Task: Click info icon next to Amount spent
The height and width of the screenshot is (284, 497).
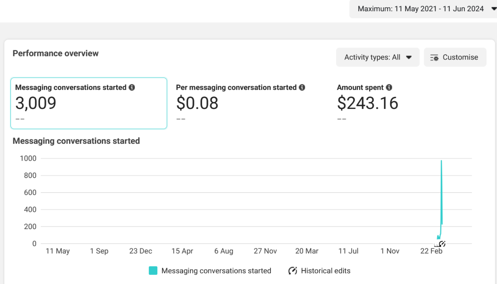Action: point(389,88)
